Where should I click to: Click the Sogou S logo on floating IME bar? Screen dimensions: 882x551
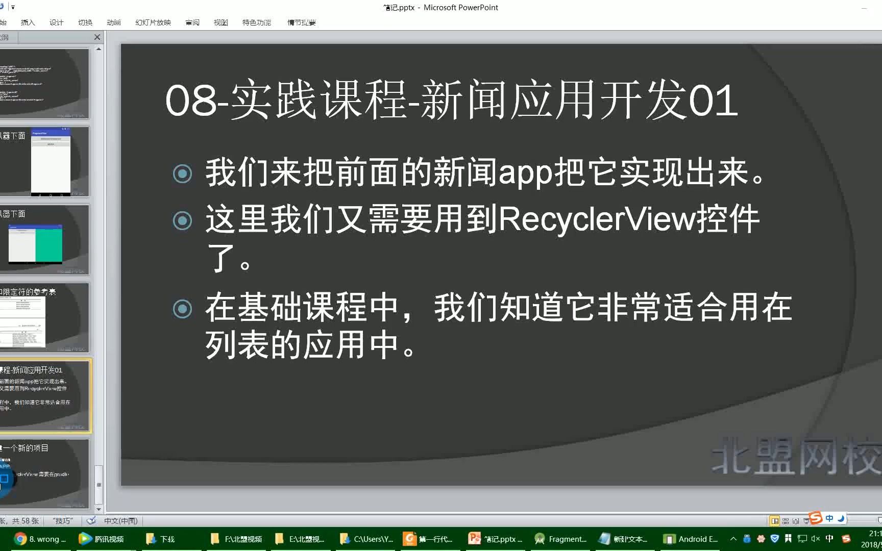point(816,518)
